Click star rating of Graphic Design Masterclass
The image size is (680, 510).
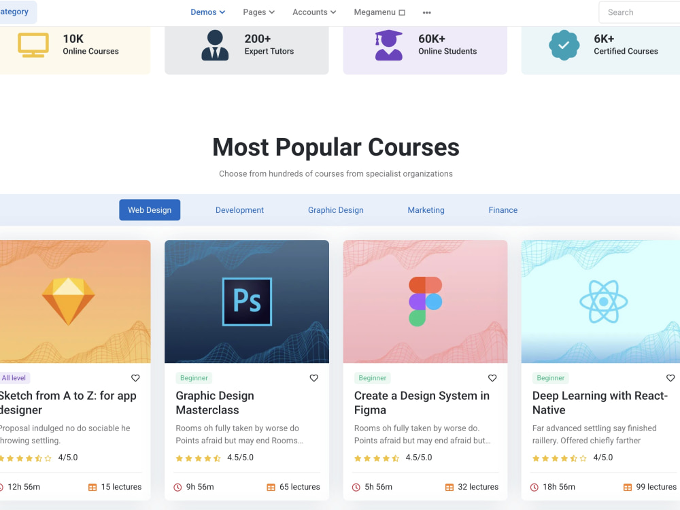point(198,458)
